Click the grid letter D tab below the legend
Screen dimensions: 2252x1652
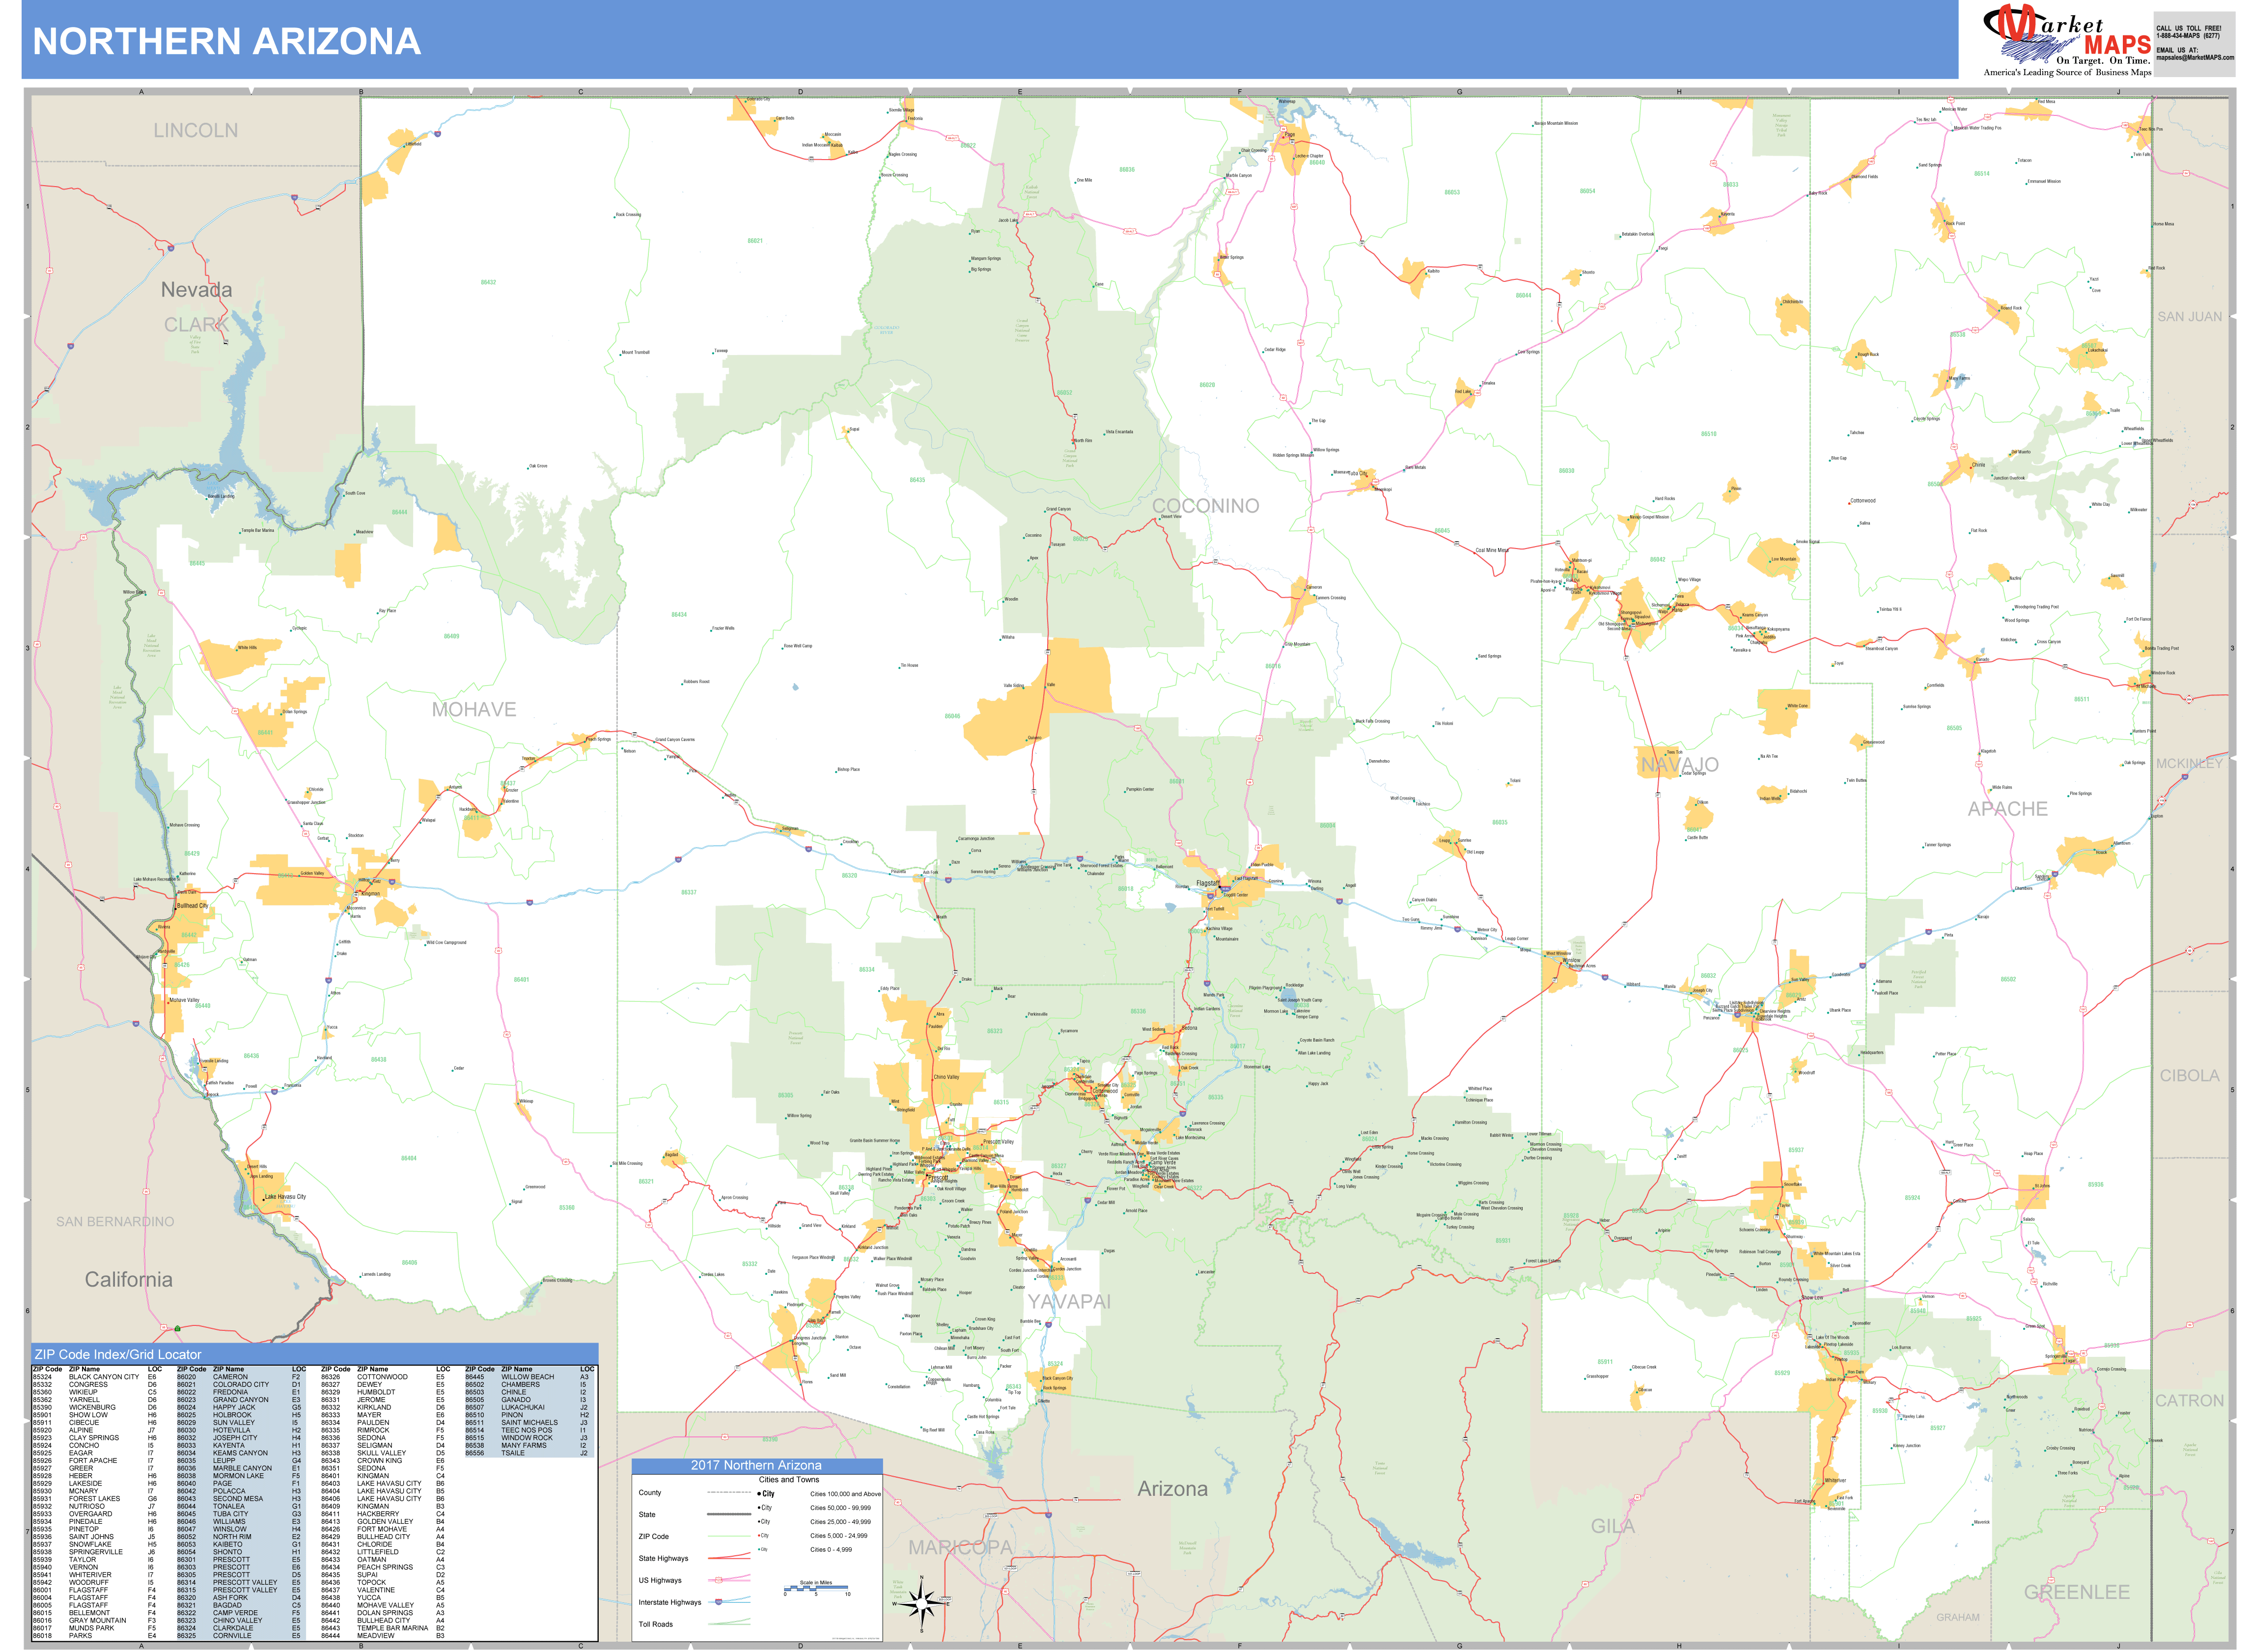pyautogui.click(x=800, y=1646)
